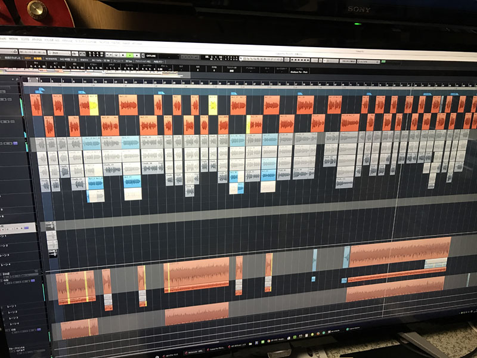Click the Go to Project Start transport button
The width and height of the screenshot is (477, 358).
pos(108,55)
